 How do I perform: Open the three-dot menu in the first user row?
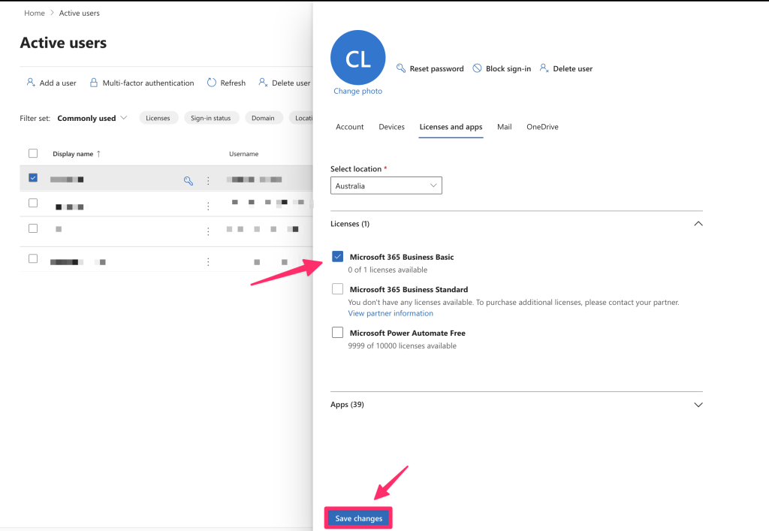click(208, 181)
